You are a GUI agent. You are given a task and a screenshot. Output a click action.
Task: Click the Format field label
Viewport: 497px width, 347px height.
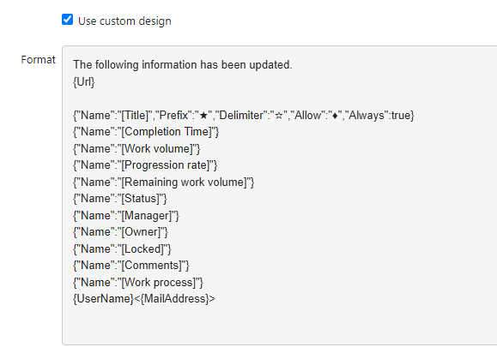click(38, 59)
